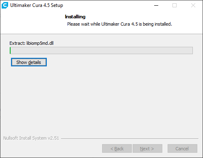This screenshot has width=203, height=158.
Task: Click the installation progress bar
Action: 101,50
